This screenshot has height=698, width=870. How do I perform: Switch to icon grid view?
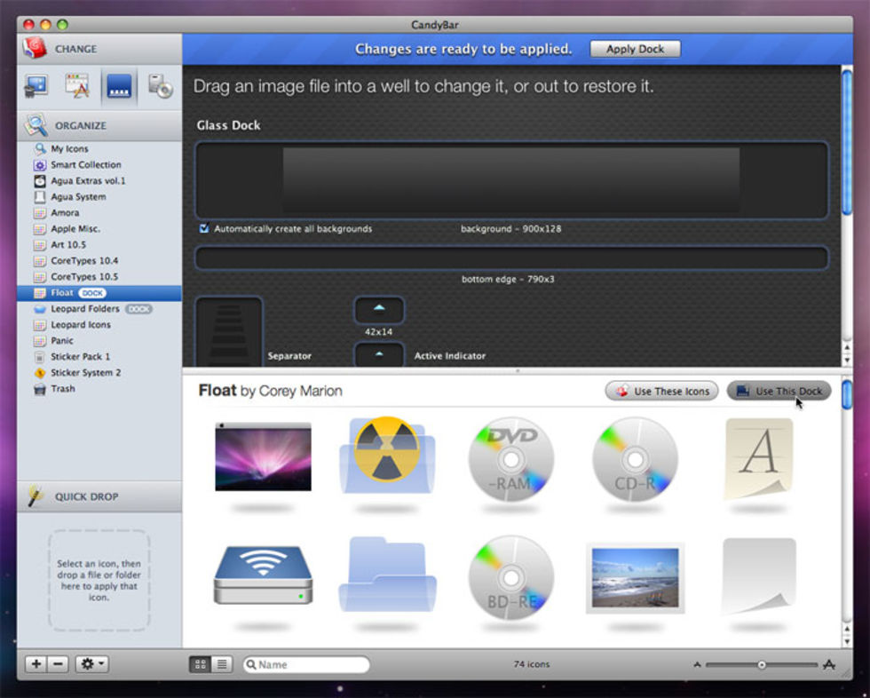200,664
